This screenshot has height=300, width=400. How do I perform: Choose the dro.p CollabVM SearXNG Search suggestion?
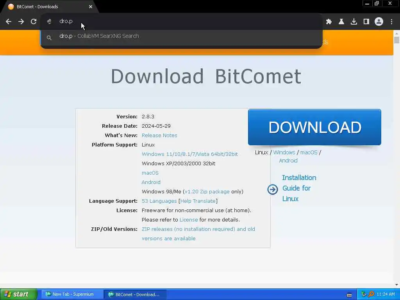tap(181, 36)
